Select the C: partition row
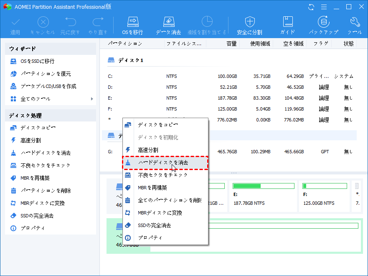 click(229, 76)
